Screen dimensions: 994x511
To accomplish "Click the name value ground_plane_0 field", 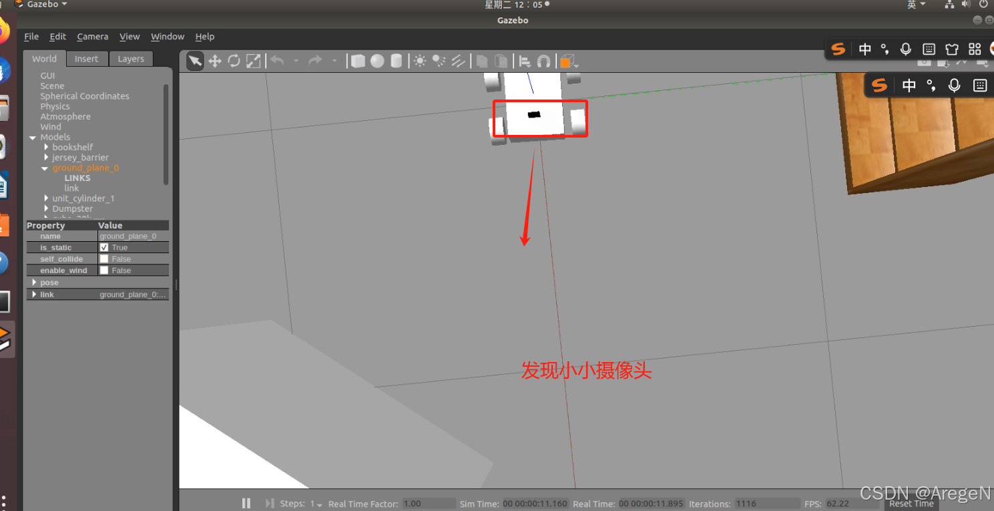I will tap(133, 236).
